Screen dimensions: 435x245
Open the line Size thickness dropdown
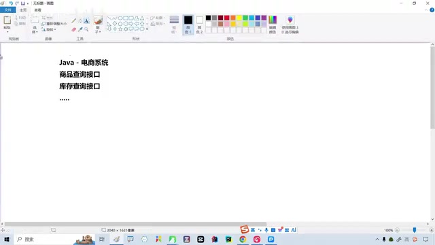[174, 24]
